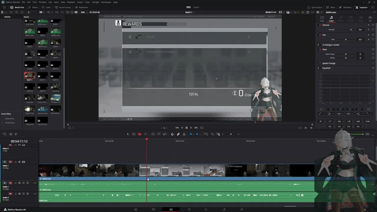This screenshot has width=377, height=212.
Task: Select the Triple Flush clip thumbnail
Action: [29, 109]
